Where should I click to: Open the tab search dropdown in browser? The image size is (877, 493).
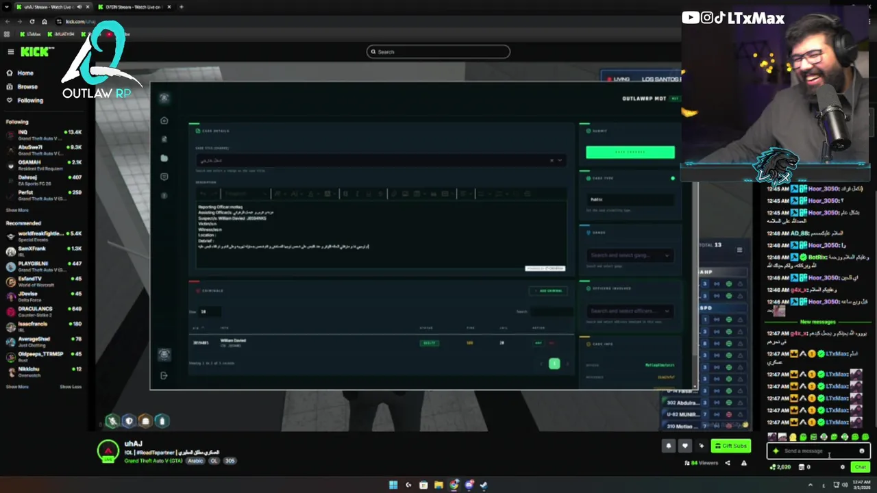point(5,7)
